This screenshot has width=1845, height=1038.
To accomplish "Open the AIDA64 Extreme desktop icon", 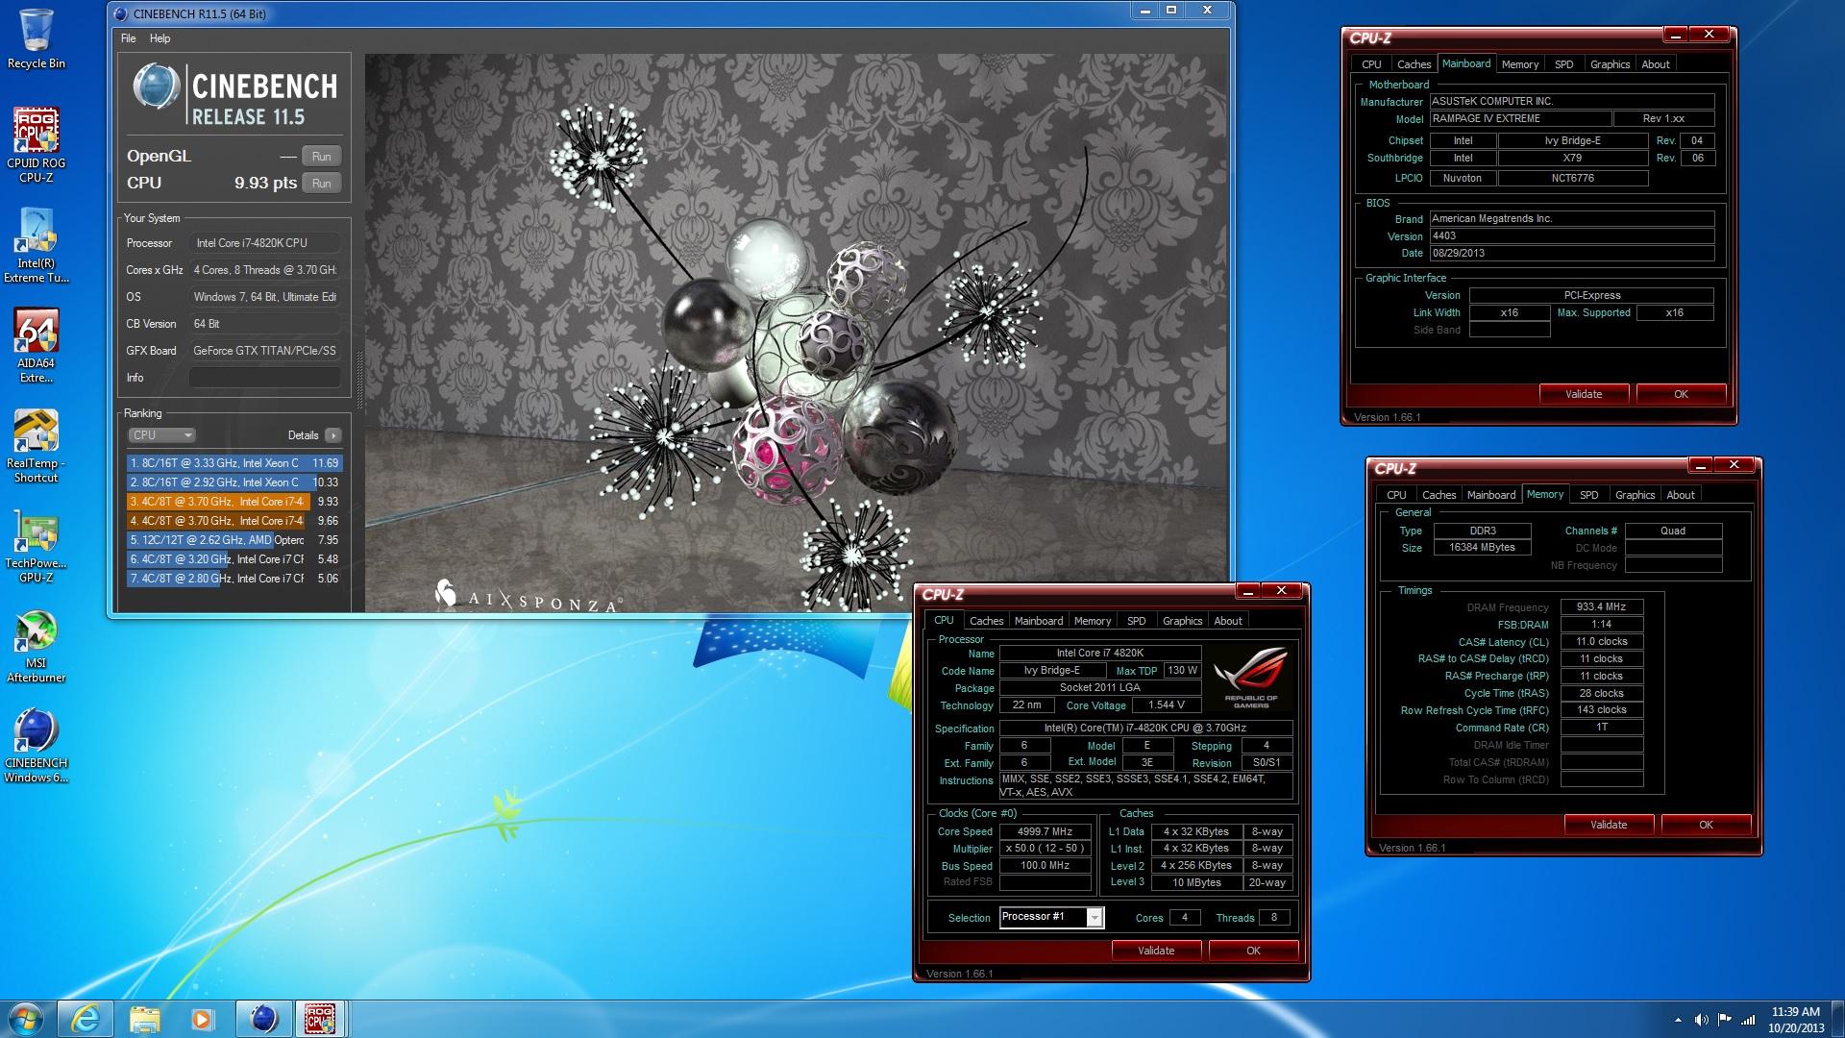I will tap(36, 346).
